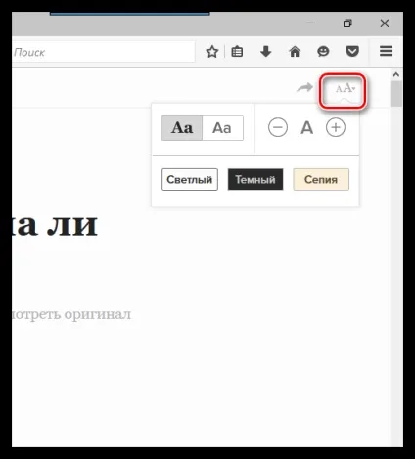Close the browser window

click(385, 23)
